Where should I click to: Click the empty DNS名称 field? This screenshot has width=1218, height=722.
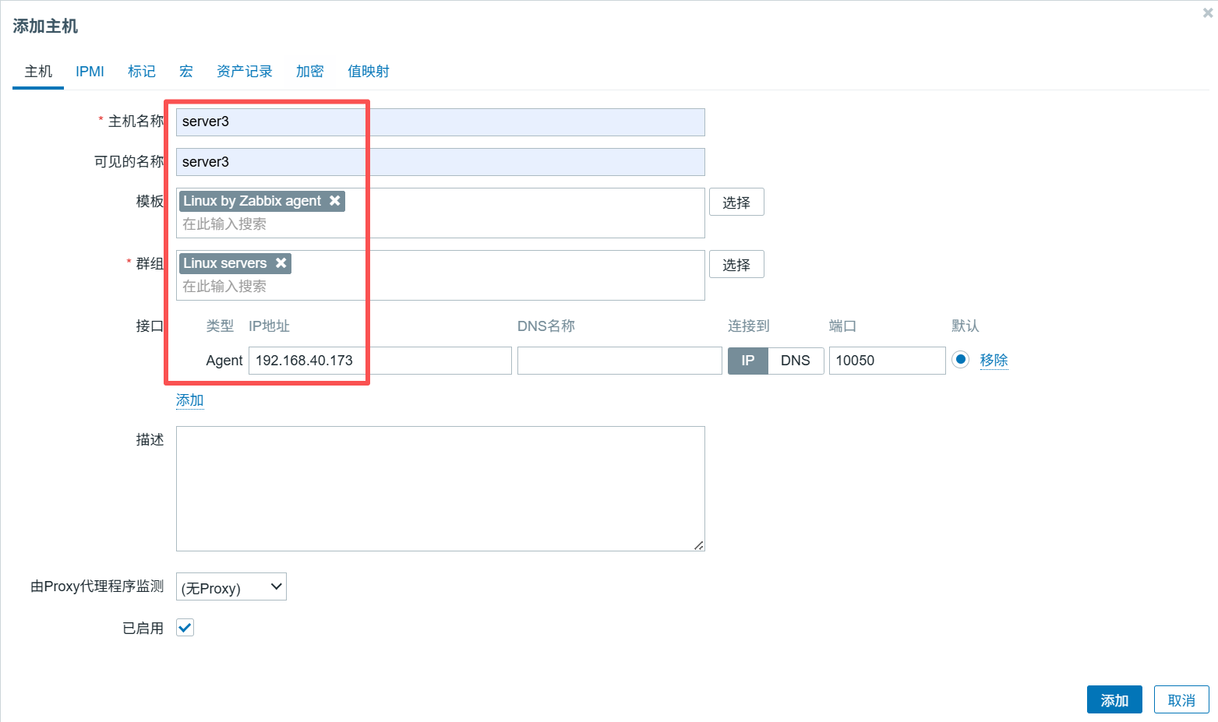(620, 361)
